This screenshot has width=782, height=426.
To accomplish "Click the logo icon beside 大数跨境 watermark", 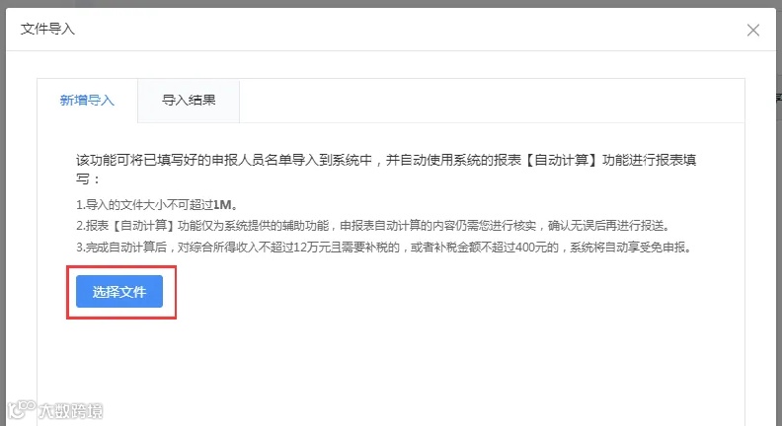I will [x=21, y=409].
